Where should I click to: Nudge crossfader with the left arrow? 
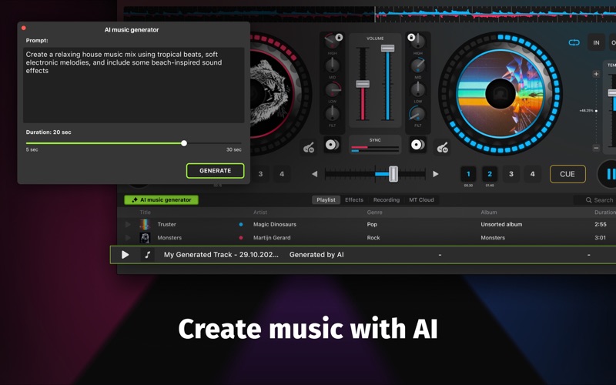[314, 174]
